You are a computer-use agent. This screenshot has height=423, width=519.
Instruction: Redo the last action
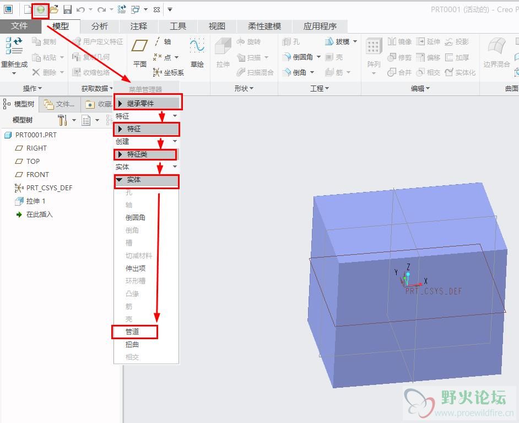coord(101,9)
